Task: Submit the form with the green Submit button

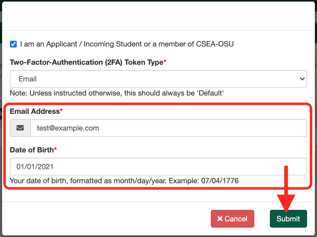Action: [288, 219]
